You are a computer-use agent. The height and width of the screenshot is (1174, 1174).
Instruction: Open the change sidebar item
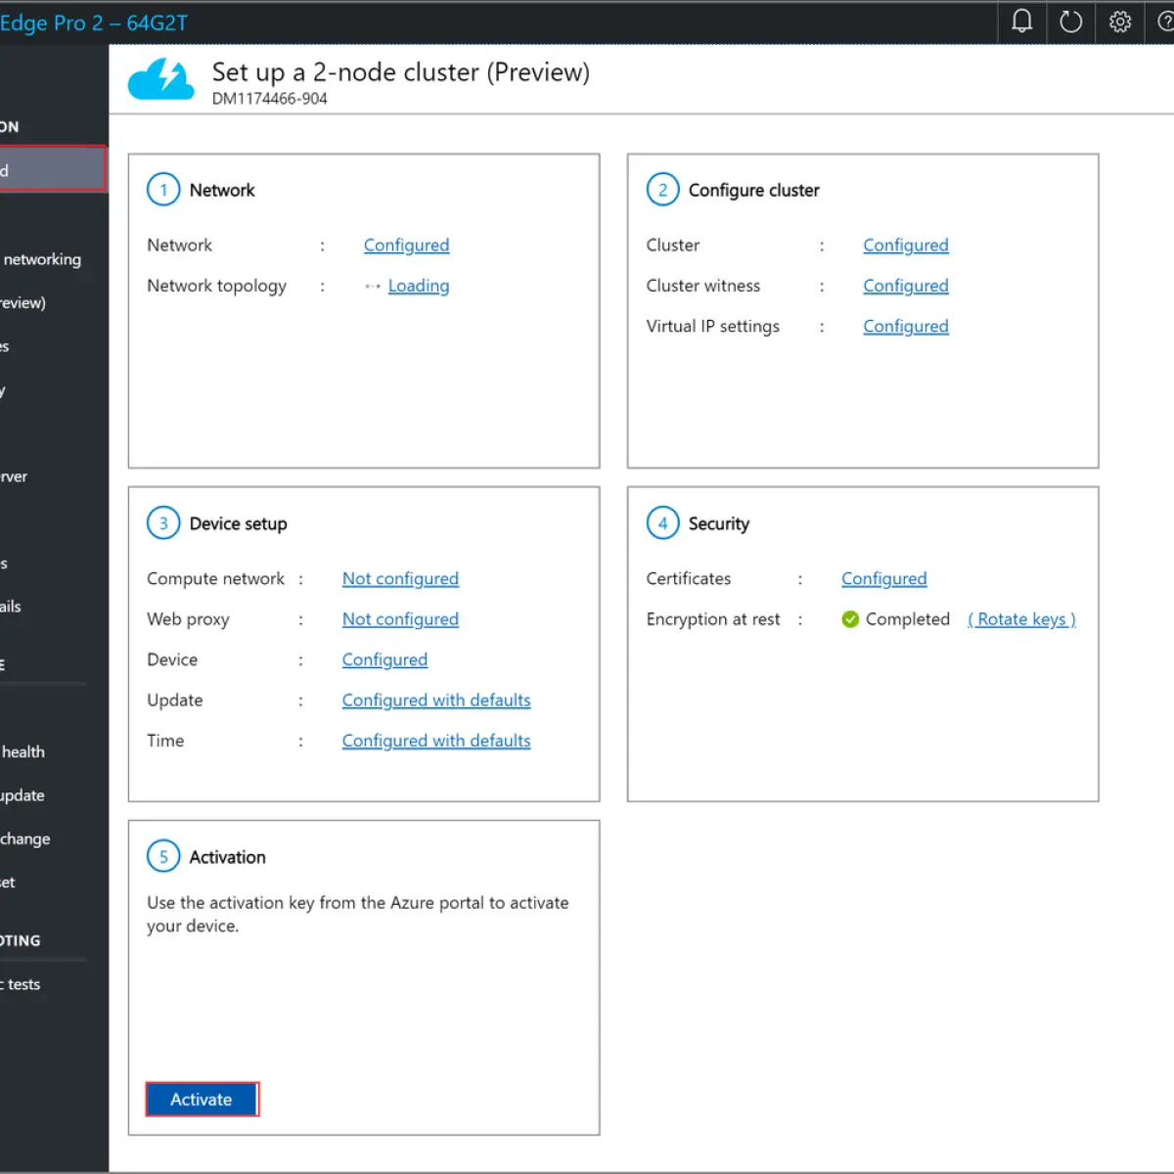[x=25, y=838]
